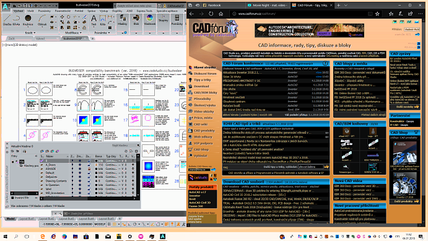Toggle lock on the ASHADE layer
The image size is (428, 241).
pyautogui.click(x=89, y=169)
